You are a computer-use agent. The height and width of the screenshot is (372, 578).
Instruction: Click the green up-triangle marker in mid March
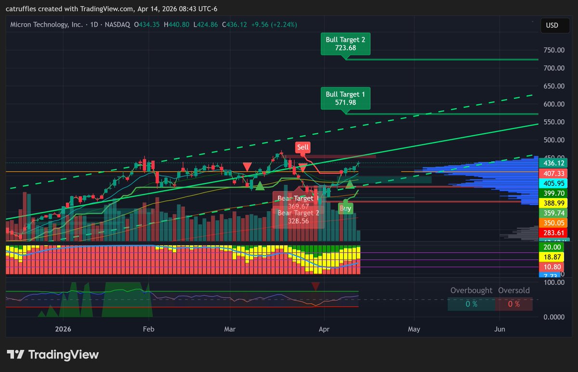click(x=259, y=186)
